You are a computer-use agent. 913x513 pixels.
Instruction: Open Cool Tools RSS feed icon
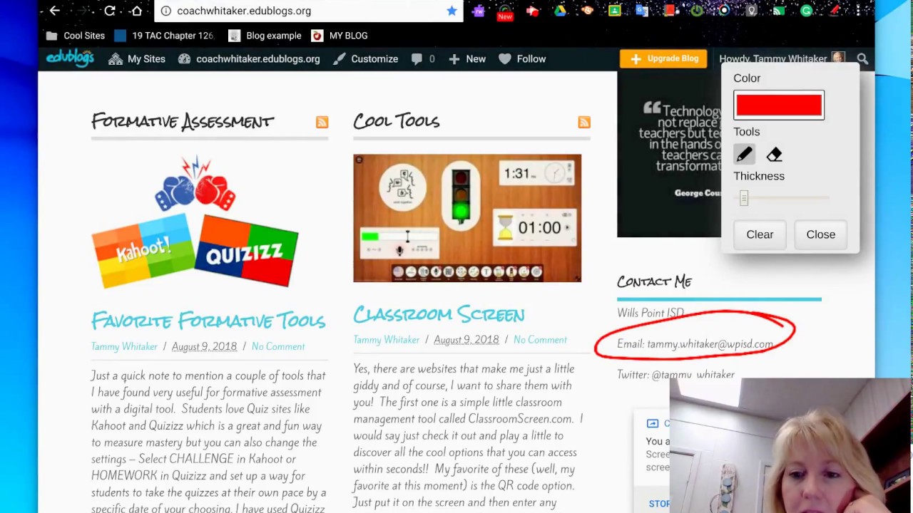pos(584,123)
